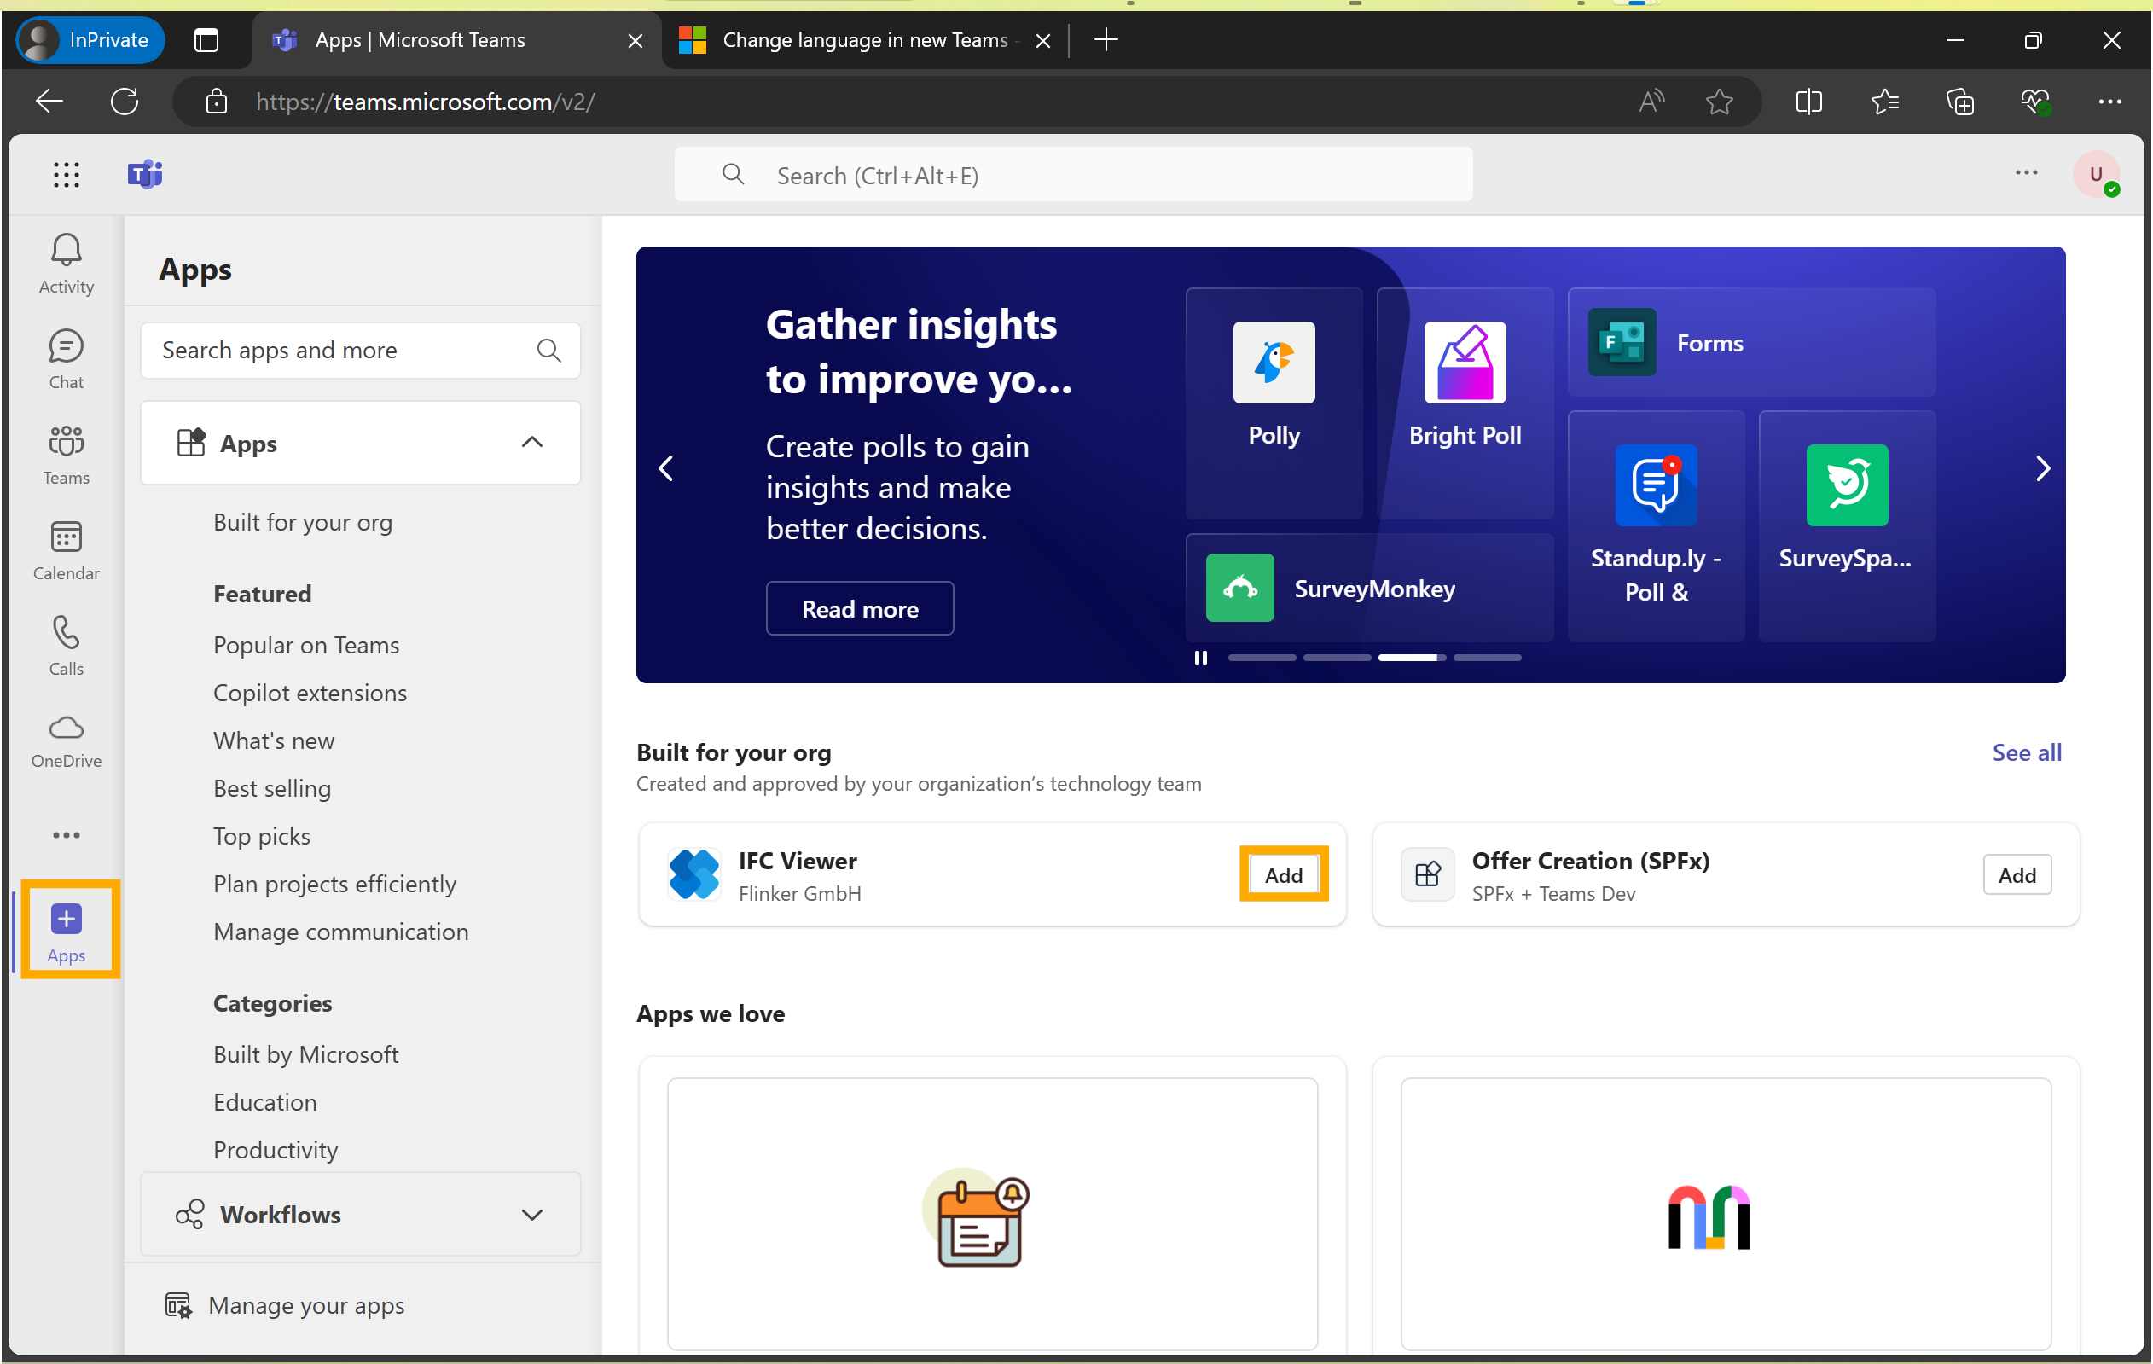Jump to second carousel slide indicator

(1337, 658)
